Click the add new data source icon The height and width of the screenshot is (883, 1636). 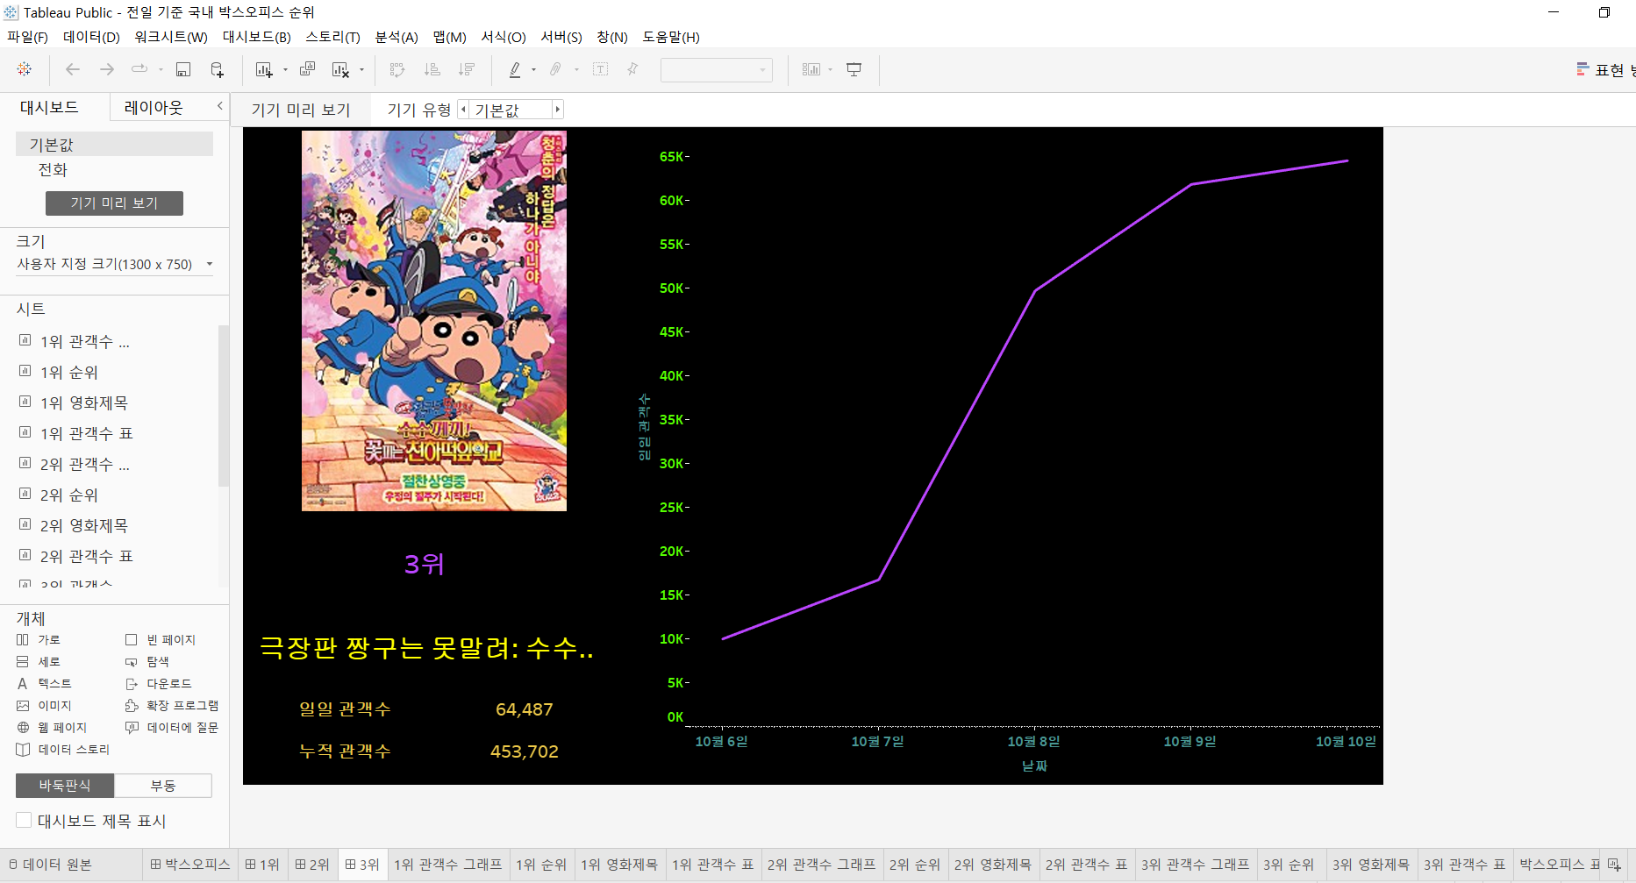tap(218, 69)
